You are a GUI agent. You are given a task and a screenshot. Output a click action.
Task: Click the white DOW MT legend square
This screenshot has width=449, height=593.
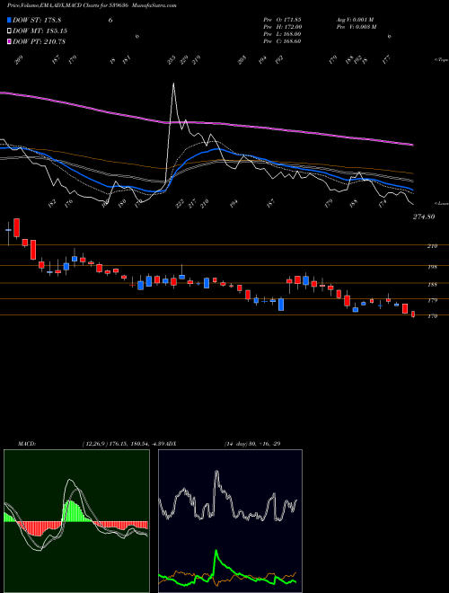coord(10,31)
